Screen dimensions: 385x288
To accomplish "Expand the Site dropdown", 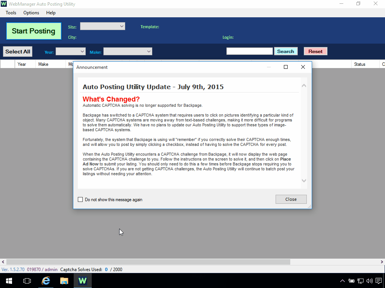I will pos(103,26).
